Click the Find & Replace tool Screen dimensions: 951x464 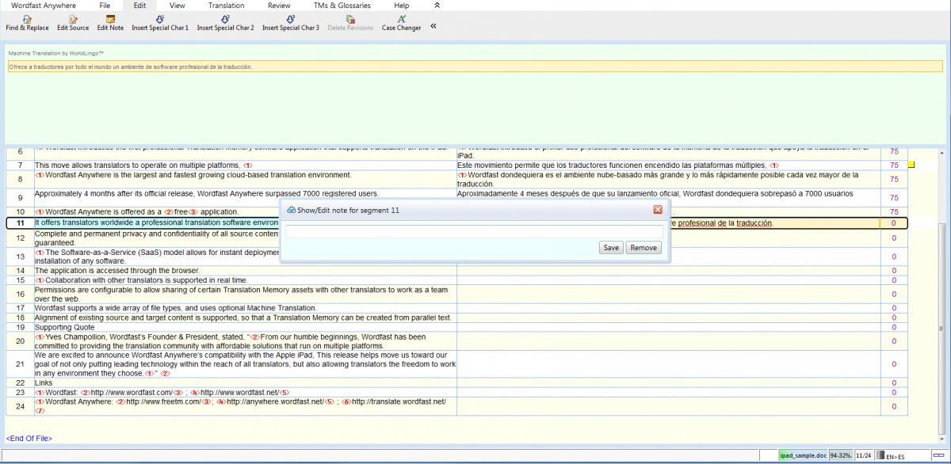[x=27, y=22]
